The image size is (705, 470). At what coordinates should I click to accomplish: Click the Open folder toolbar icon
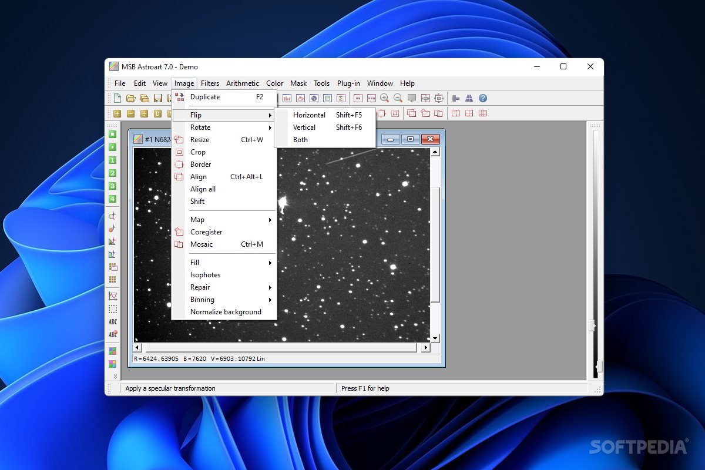click(x=131, y=98)
